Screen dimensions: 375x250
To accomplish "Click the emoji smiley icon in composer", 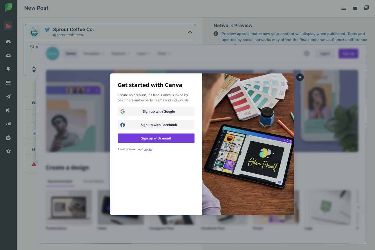I will (x=34, y=69).
